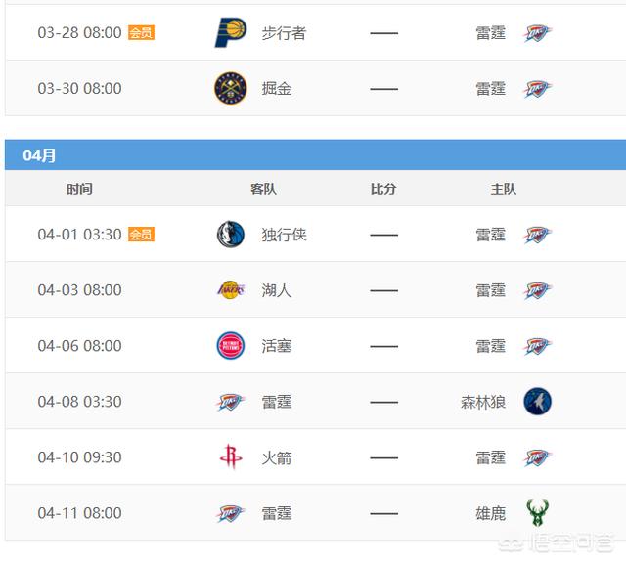
Task: Click the Detroit Pistons logo
Action: pos(231,345)
